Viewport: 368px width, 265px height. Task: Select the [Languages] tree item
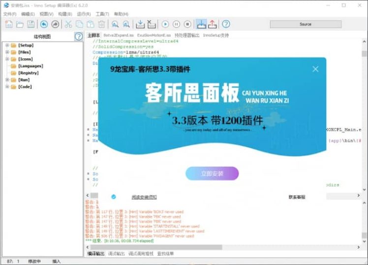[x=31, y=66]
